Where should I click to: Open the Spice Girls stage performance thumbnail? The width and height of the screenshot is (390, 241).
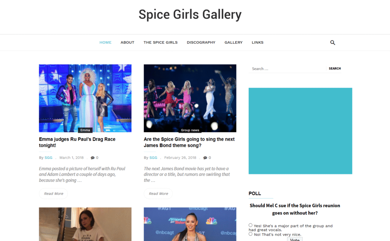190,98
